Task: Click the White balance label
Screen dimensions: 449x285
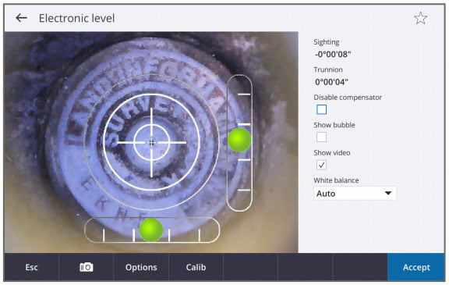Action: [336, 180]
